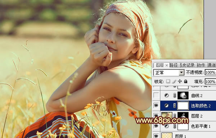Select the 曲线 2 layer mask thumbnail
This screenshot has width=216, height=138.
[x=183, y=95]
